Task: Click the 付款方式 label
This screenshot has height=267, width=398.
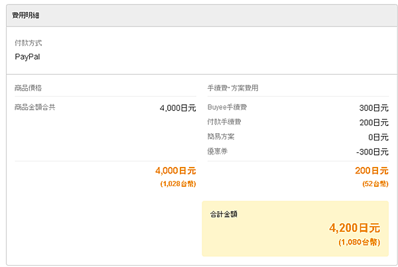Action: (x=28, y=43)
